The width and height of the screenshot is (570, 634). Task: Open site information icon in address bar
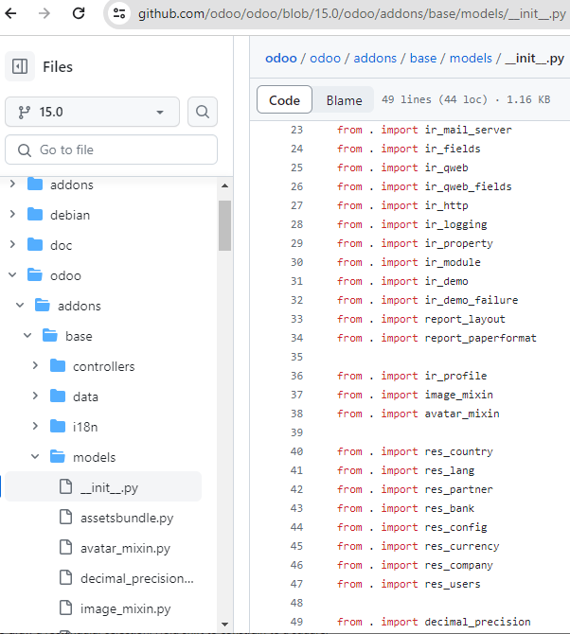[119, 13]
